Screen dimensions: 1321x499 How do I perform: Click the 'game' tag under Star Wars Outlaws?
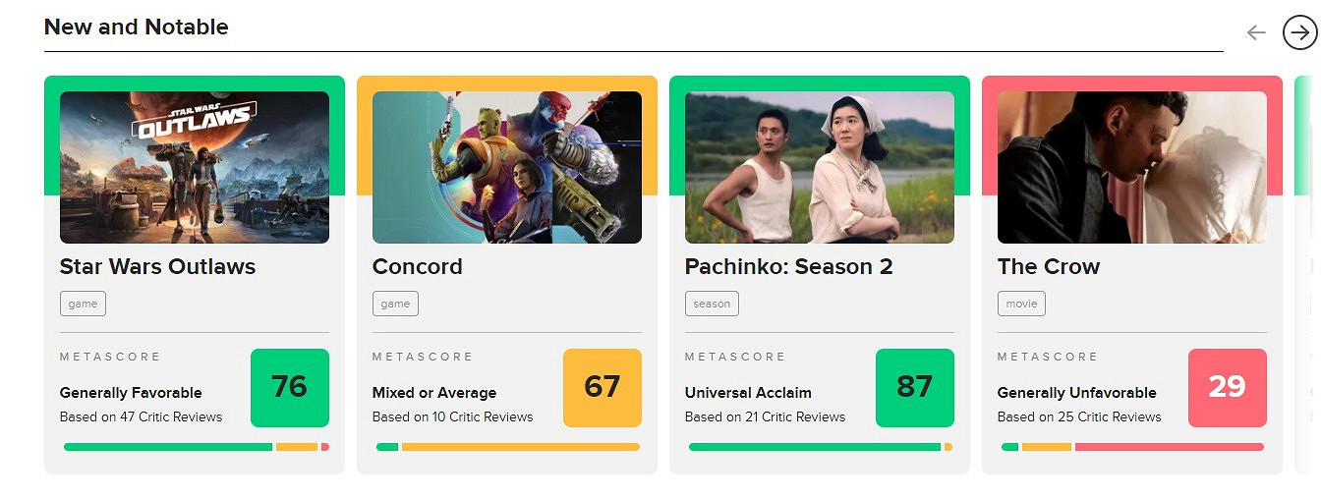pos(83,304)
